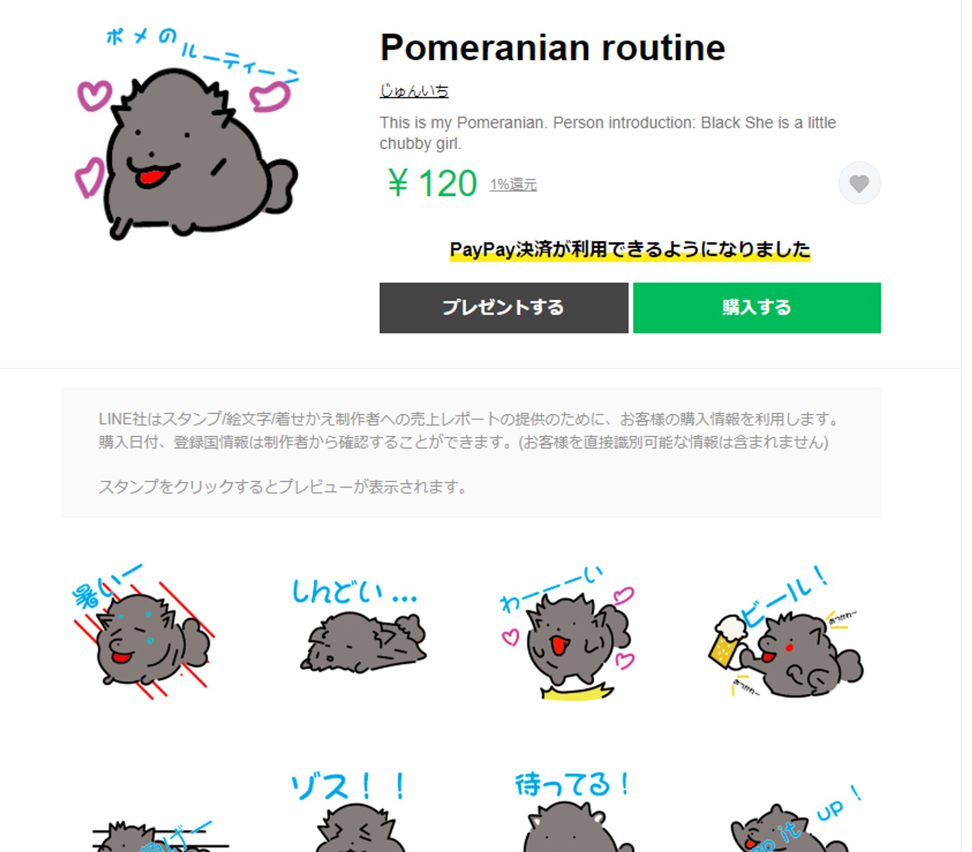Open creator じゅんいち's page link
The width and height of the screenshot is (972, 852).
click(x=414, y=90)
